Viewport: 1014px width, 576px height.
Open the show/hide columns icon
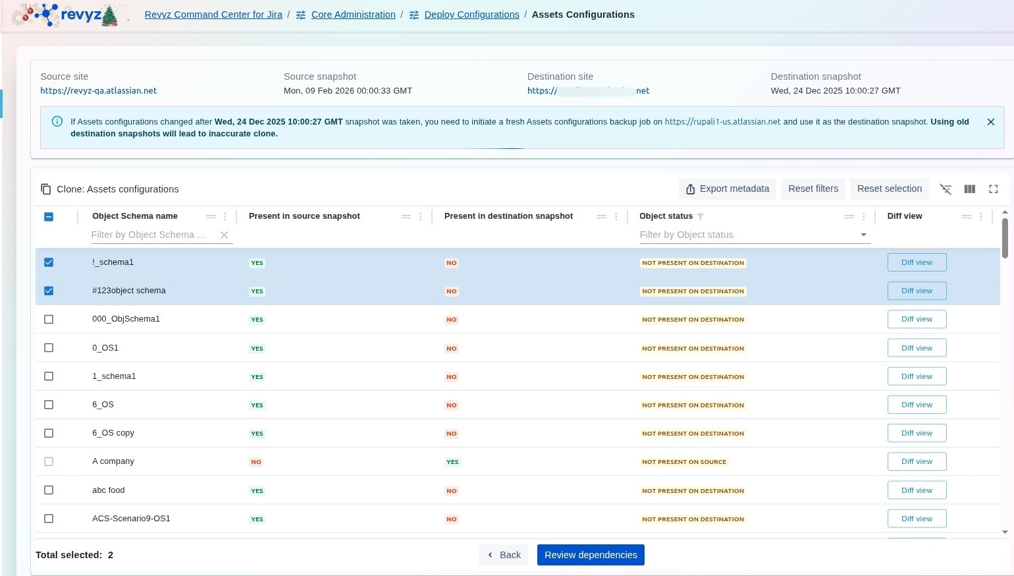(x=969, y=189)
